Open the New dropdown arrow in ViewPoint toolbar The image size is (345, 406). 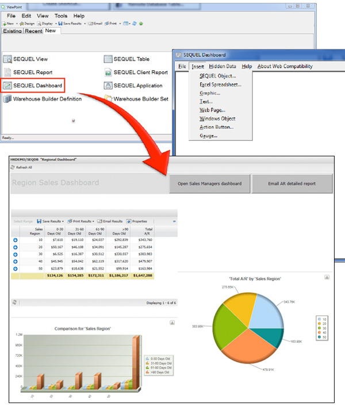point(17,24)
